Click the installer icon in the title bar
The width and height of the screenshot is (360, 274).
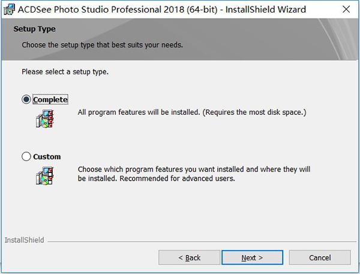coord(9,10)
